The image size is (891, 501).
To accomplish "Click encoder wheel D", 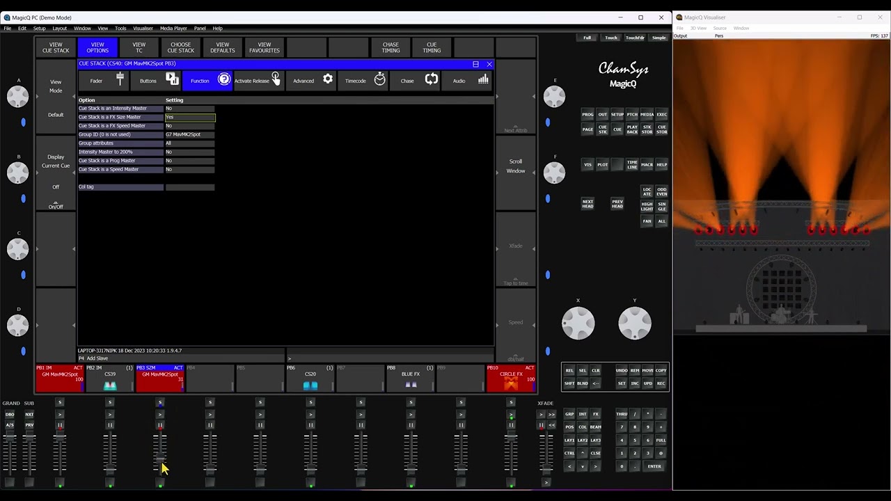I will 18,324.
